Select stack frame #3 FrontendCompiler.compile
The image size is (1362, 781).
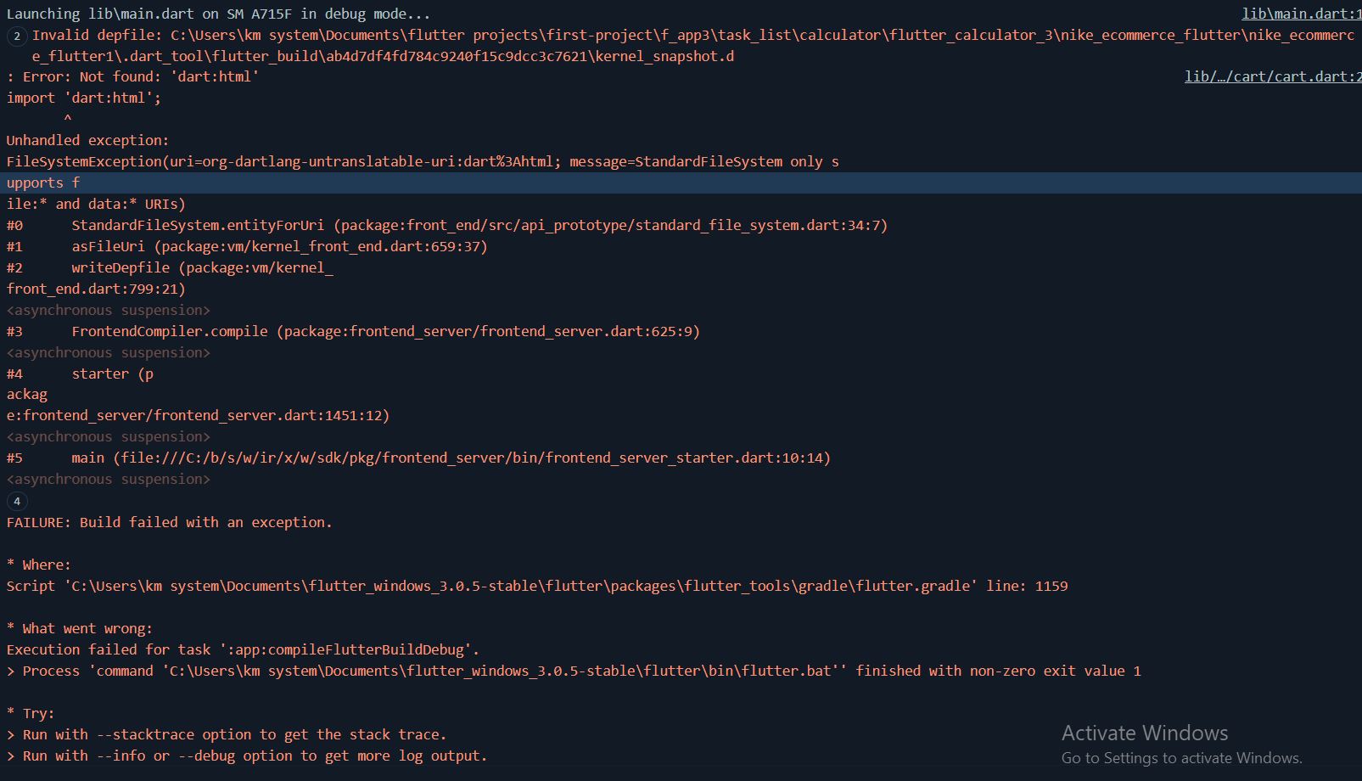(353, 331)
